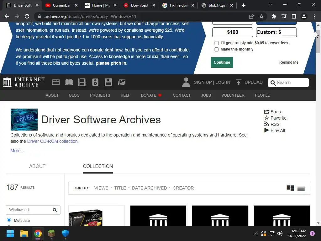The height and width of the screenshot is (241, 321).
Task: Open the media control icon
Action: (x=284, y=16)
